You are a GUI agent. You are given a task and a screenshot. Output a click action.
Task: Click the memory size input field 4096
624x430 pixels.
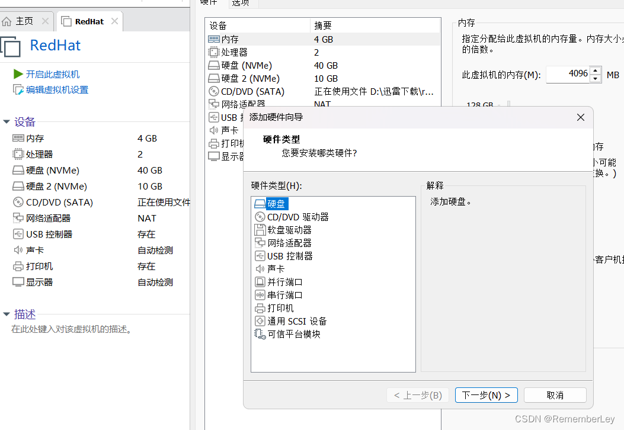[x=568, y=75]
